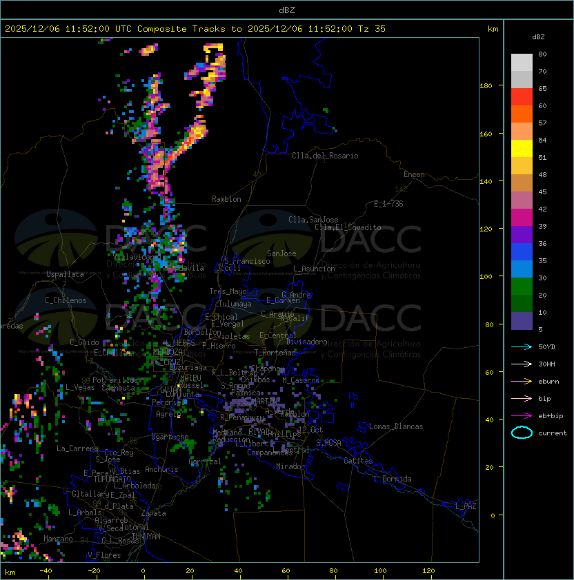This screenshot has height=580, width=574.
Task: Click the 'L_PAZ' map label
Action: tap(466, 506)
